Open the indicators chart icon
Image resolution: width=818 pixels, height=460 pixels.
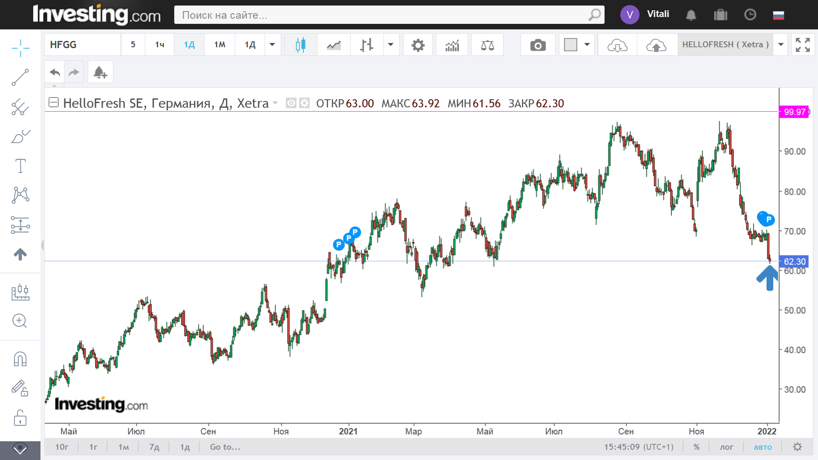(452, 45)
